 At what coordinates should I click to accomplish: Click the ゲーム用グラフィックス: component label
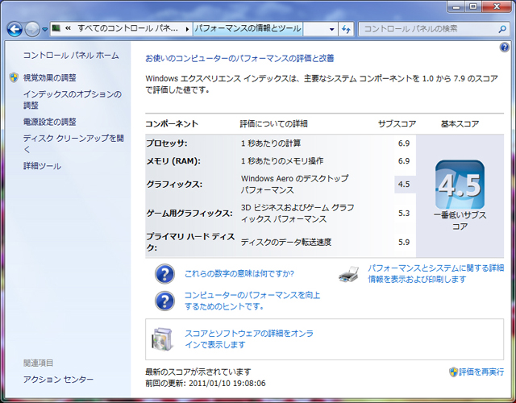(189, 213)
